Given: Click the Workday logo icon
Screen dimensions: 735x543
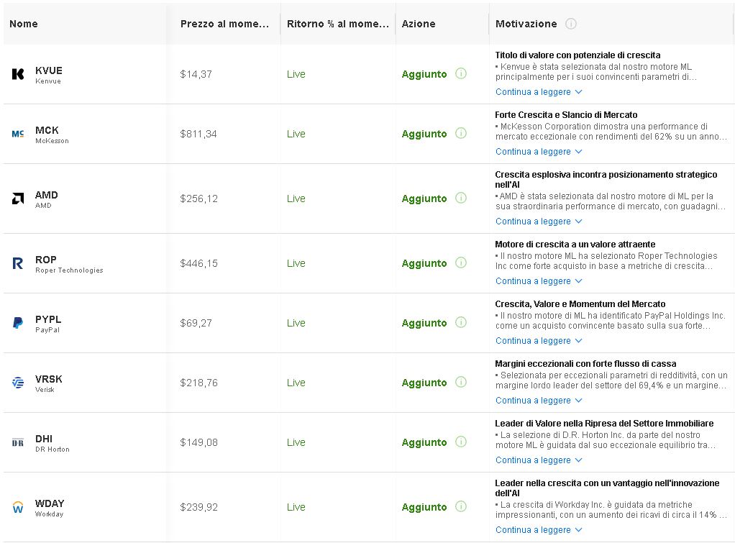Looking at the screenshot, I should pyautogui.click(x=18, y=507).
